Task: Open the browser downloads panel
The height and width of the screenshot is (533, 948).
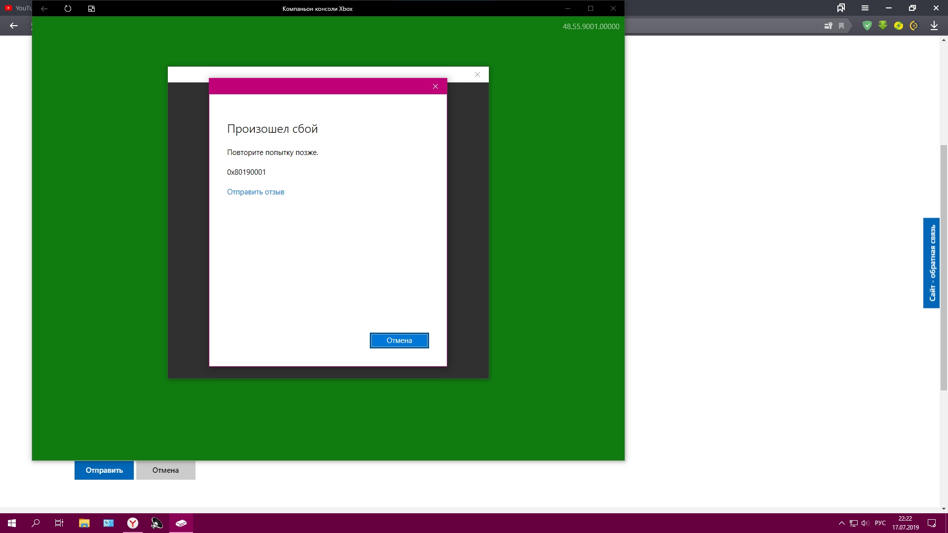Action: 934,26
